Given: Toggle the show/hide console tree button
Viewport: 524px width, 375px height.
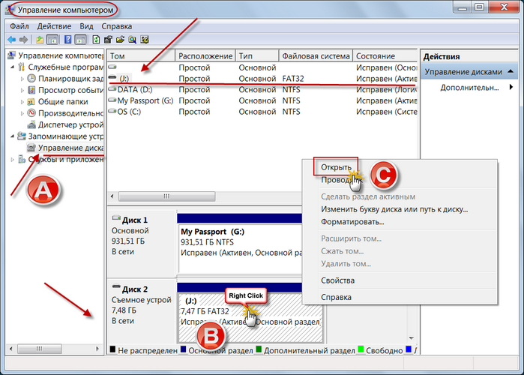Looking at the screenshot, I should point(52,40).
